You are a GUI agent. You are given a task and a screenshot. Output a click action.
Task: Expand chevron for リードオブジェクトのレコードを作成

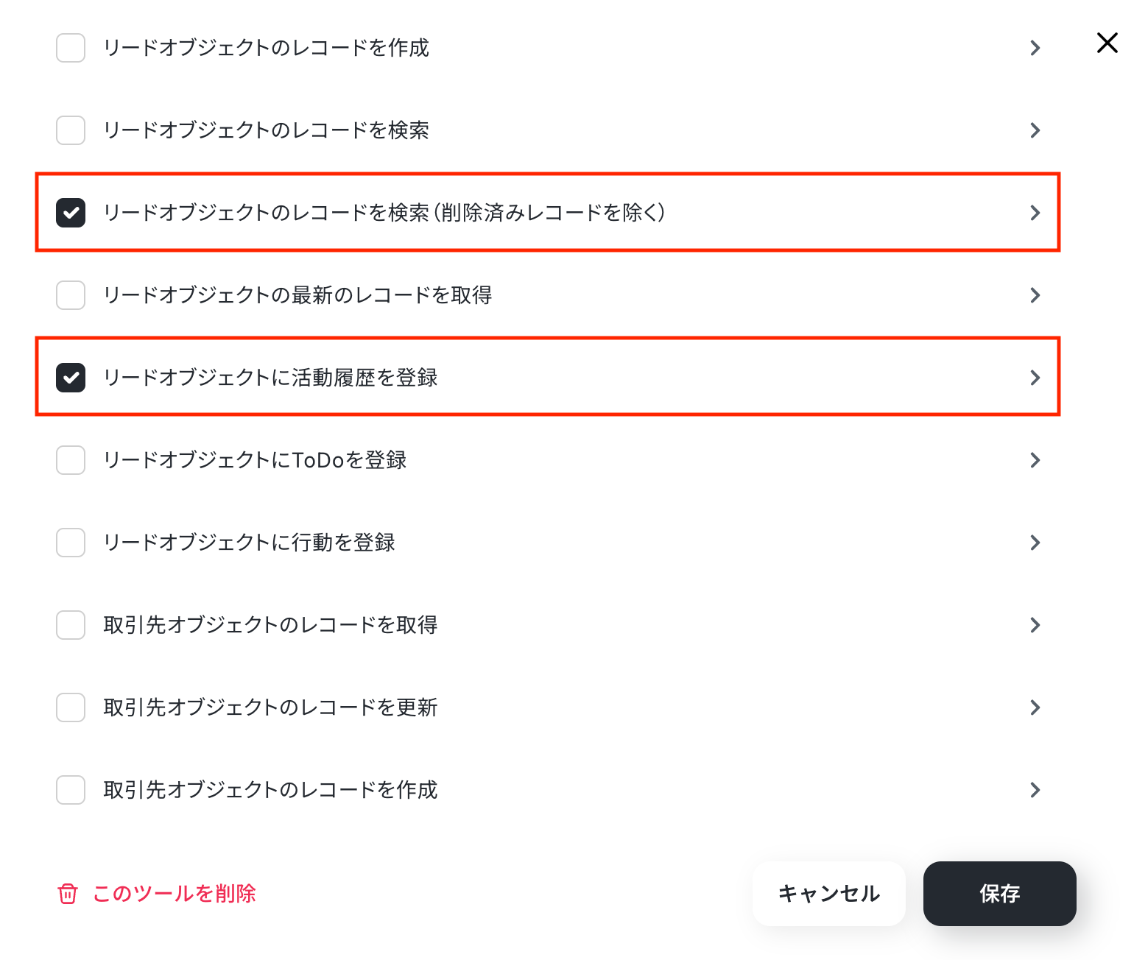click(x=1035, y=48)
